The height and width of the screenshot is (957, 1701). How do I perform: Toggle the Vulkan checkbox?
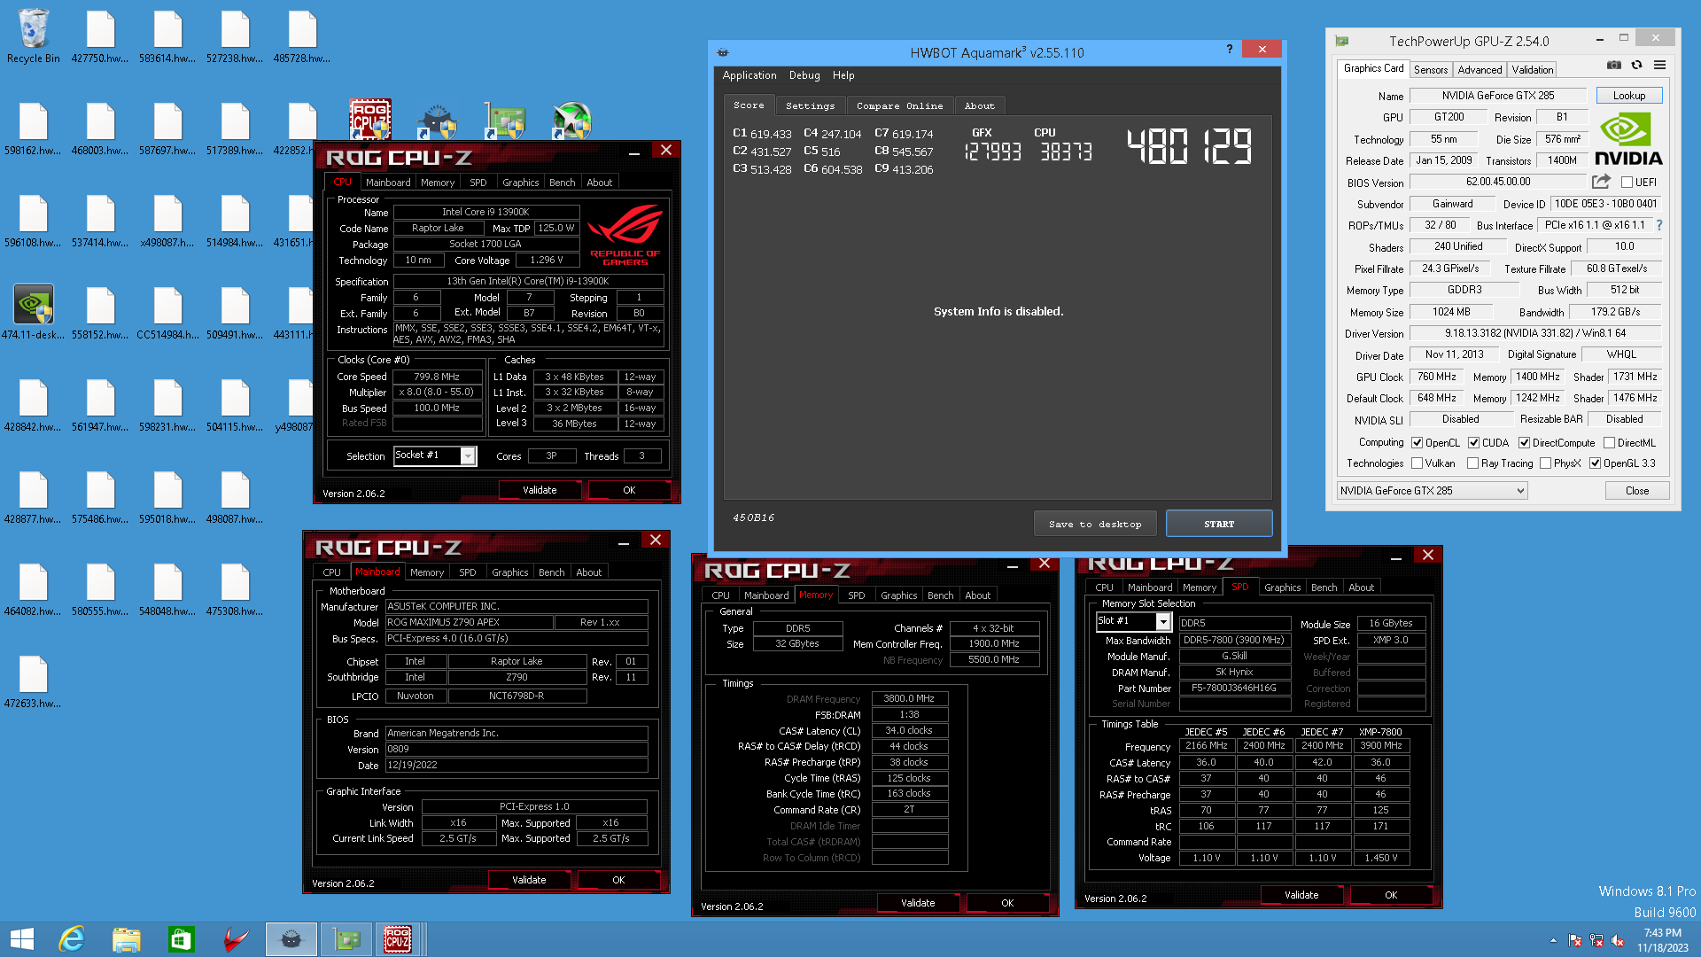[x=1417, y=463]
